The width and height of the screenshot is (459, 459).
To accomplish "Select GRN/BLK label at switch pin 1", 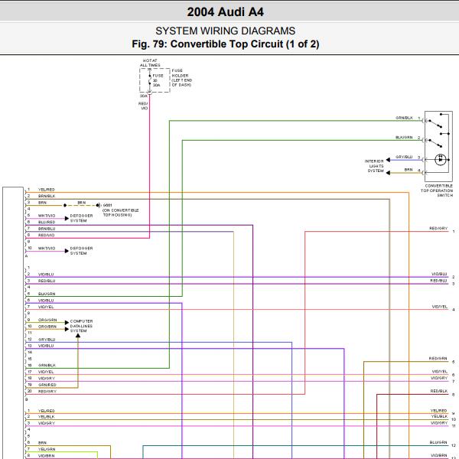I will click(x=404, y=118).
